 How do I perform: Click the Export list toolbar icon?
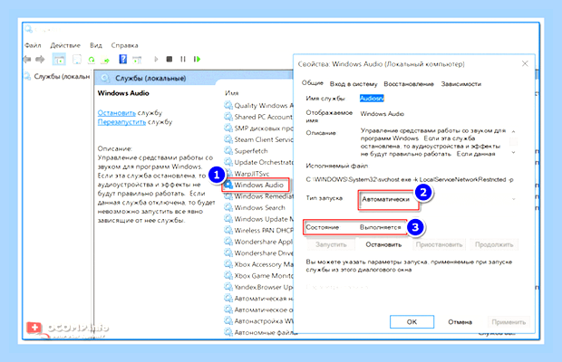coord(105,60)
